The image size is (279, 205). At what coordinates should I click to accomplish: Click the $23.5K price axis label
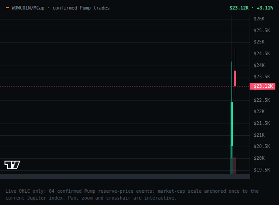pyautogui.click(x=262, y=76)
